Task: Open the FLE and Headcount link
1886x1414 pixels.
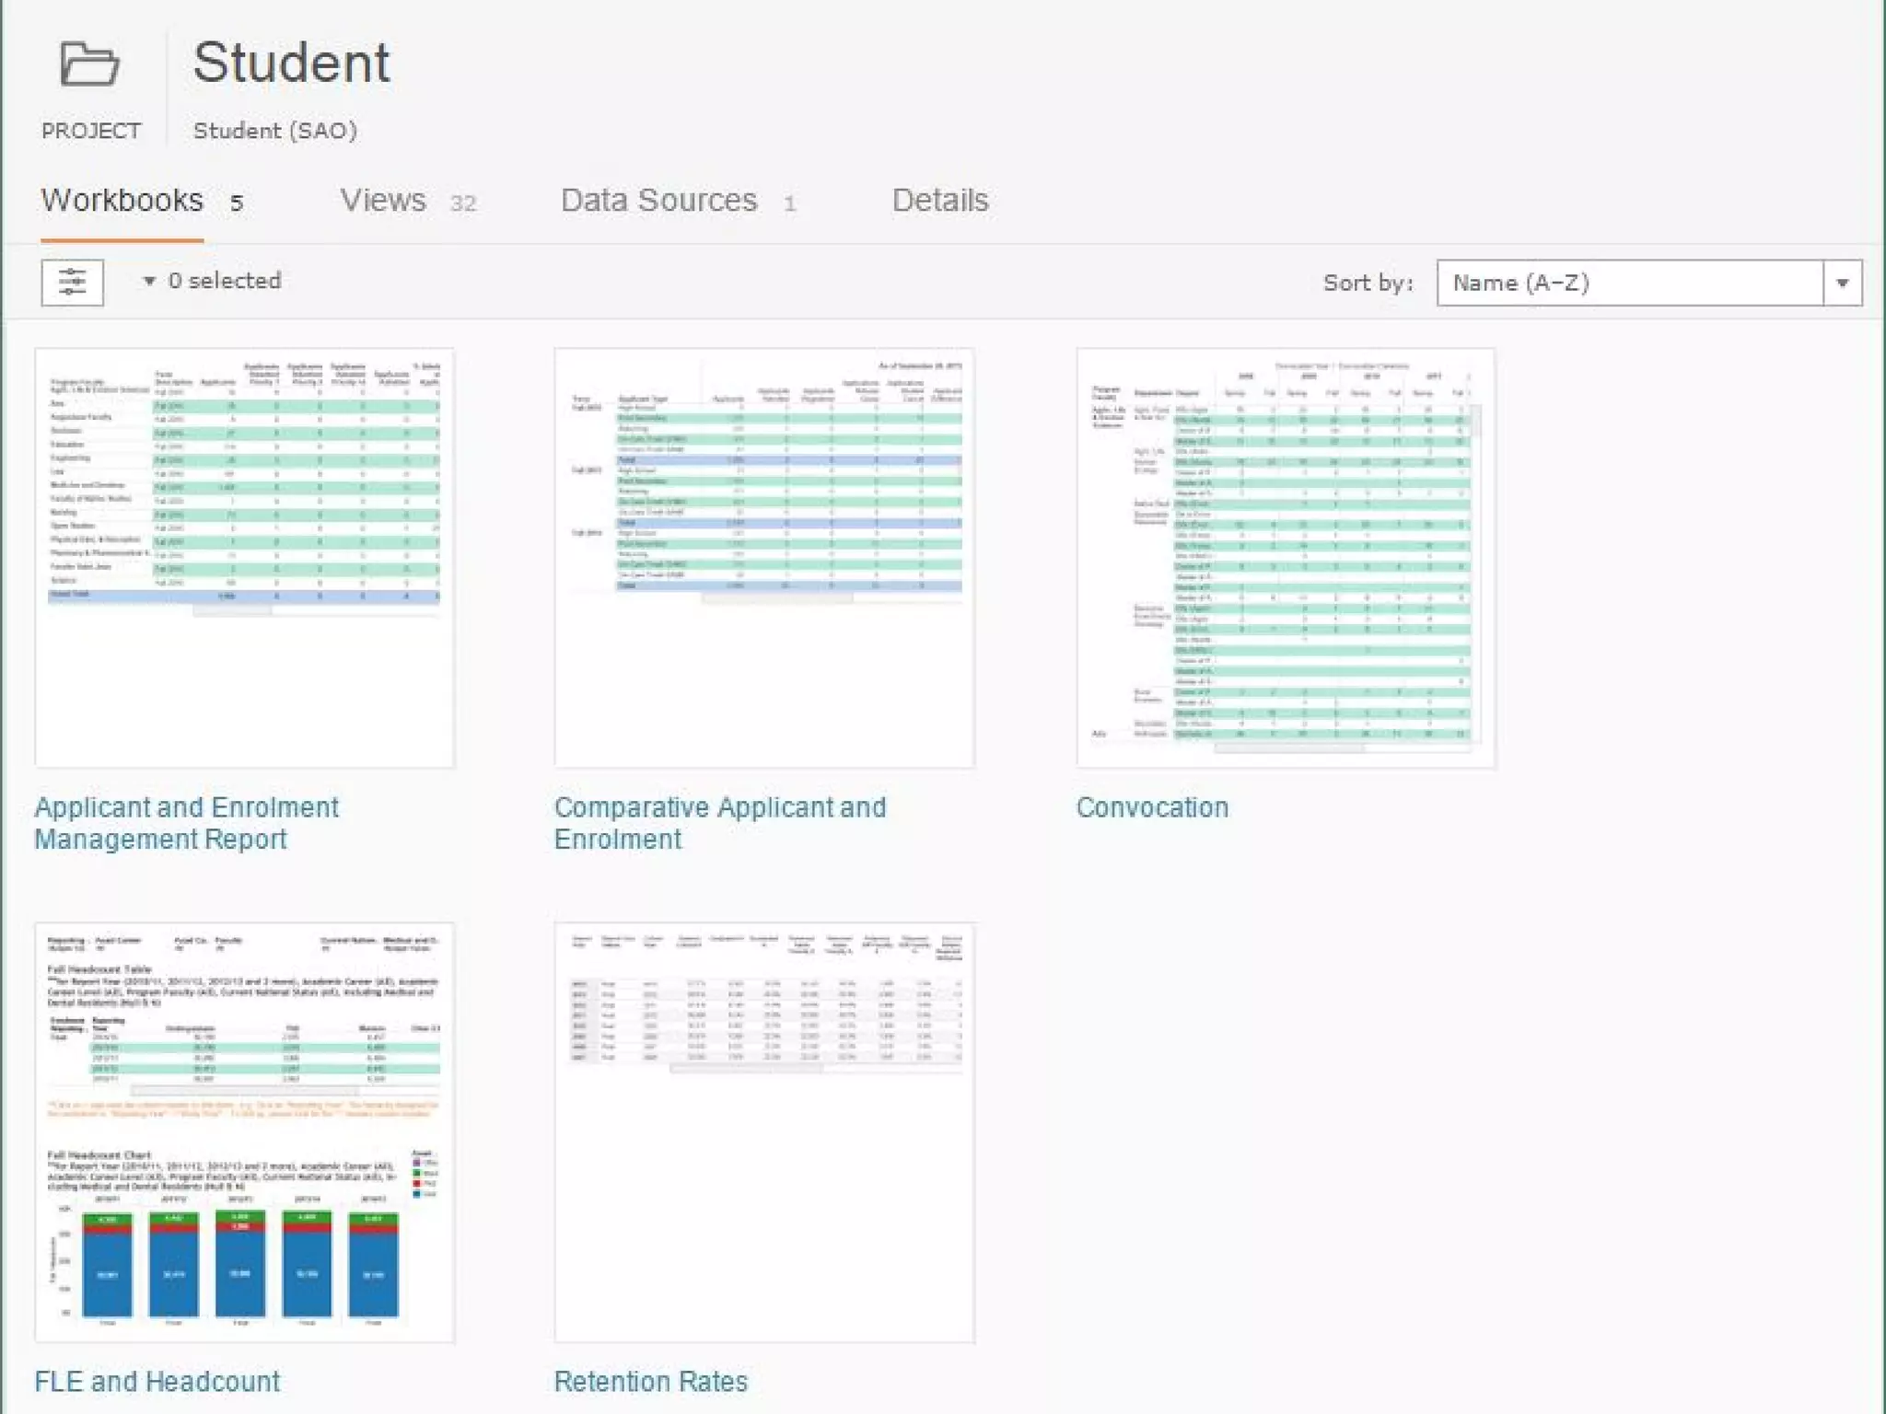Action: 157,1381
